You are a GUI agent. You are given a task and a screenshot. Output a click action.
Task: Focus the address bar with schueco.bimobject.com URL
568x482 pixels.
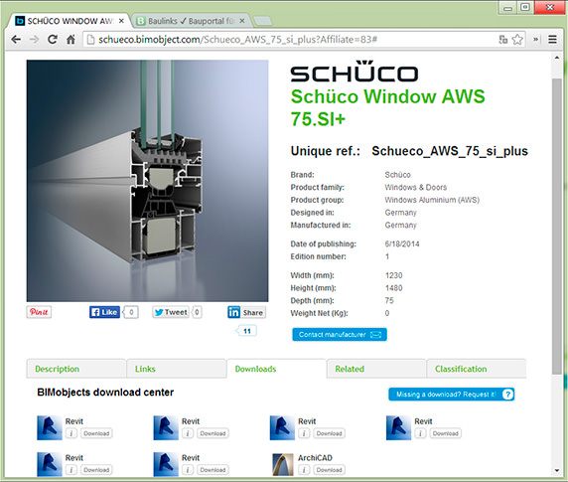coord(290,39)
